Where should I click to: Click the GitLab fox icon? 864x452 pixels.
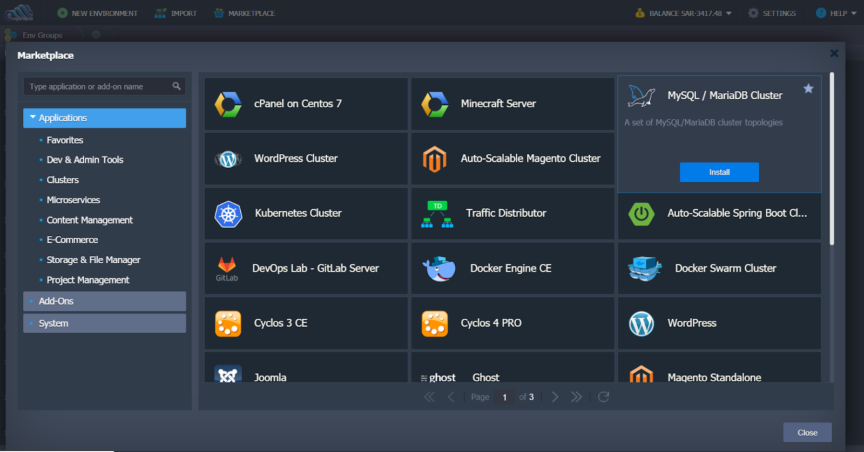pyautogui.click(x=227, y=269)
